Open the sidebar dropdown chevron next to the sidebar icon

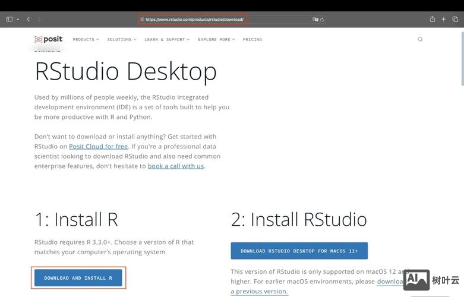pyautogui.click(x=18, y=19)
